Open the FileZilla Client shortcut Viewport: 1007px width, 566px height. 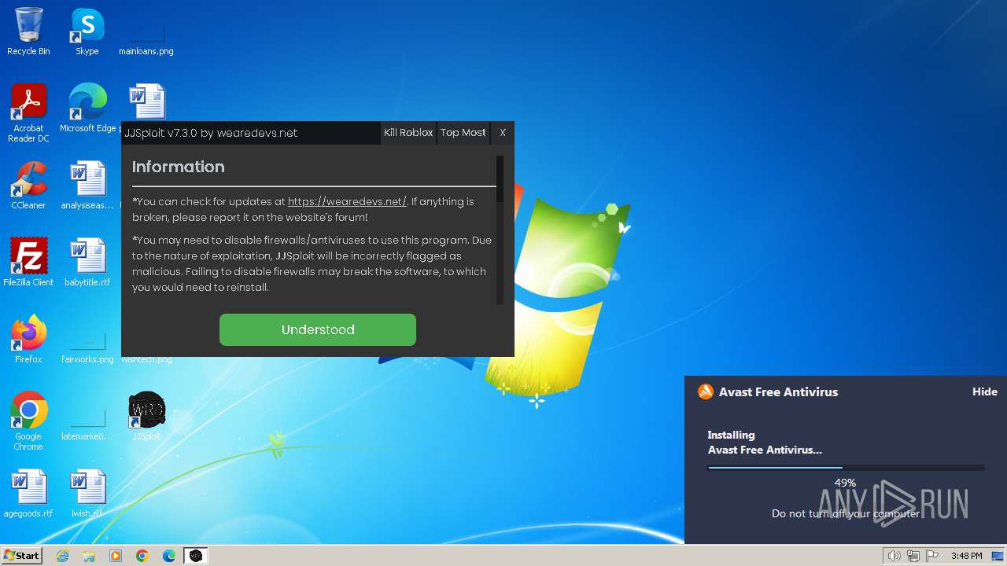(x=28, y=262)
